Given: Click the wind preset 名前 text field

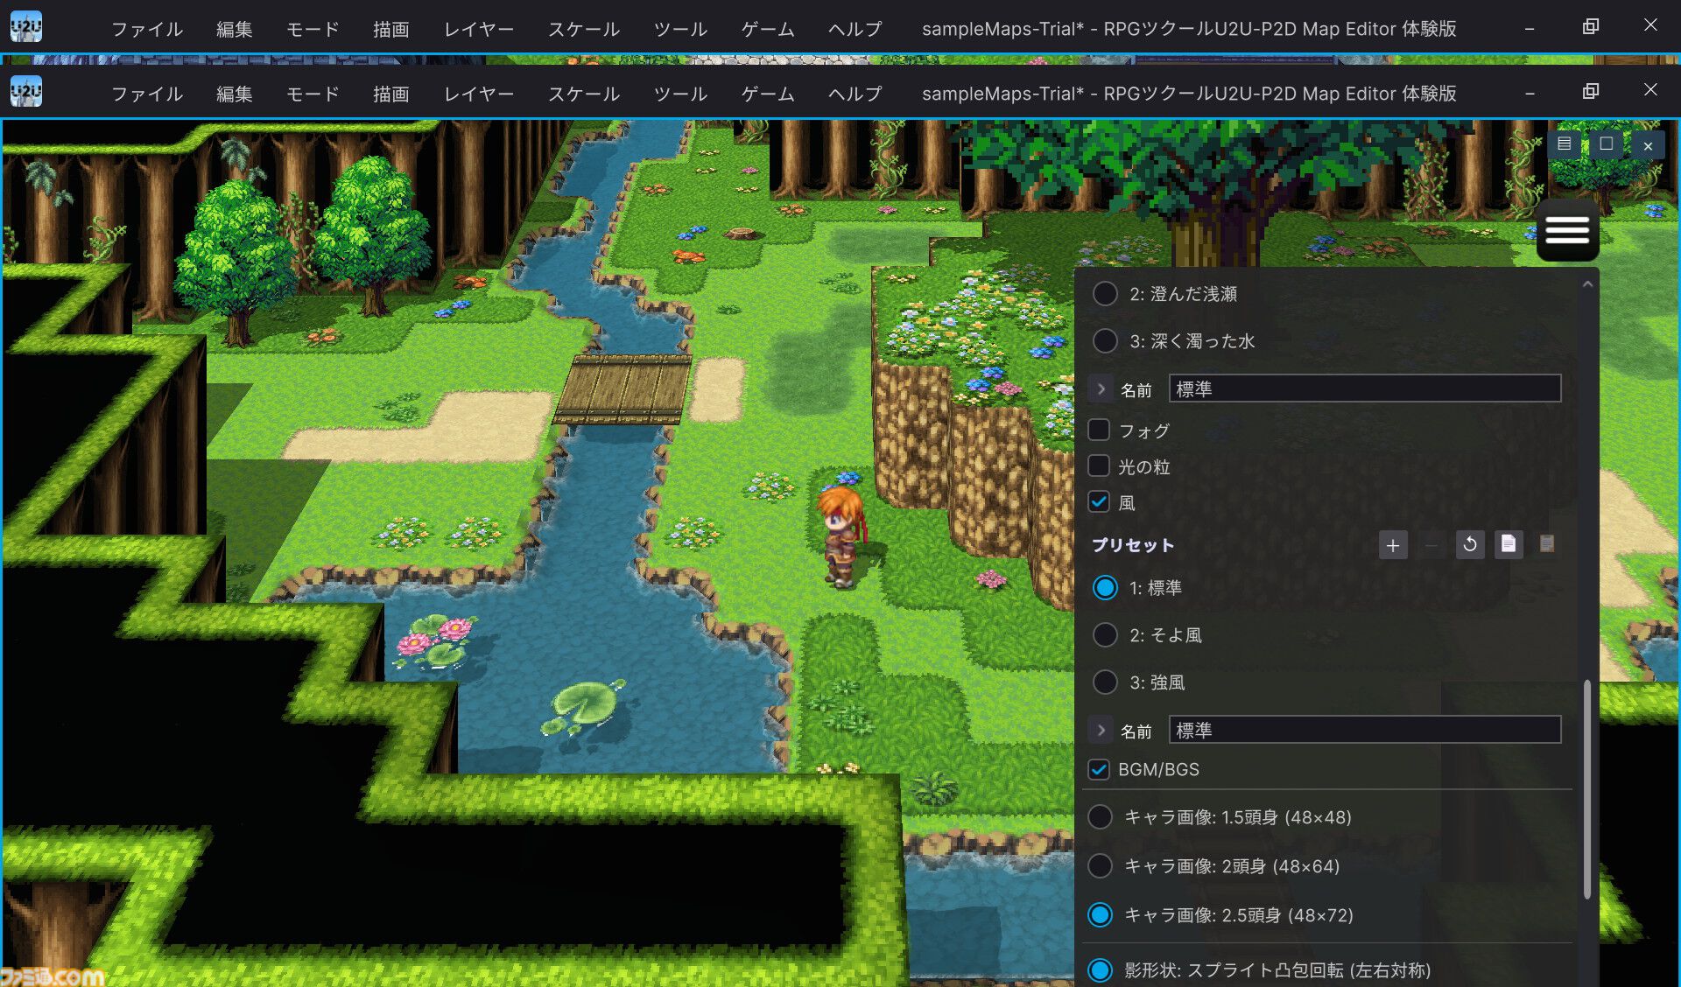Looking at the screenshot, I should (1365, 730).
